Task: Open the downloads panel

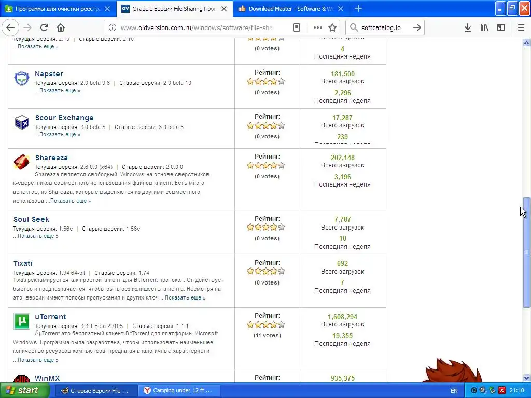Action: (x=468, y=27)
